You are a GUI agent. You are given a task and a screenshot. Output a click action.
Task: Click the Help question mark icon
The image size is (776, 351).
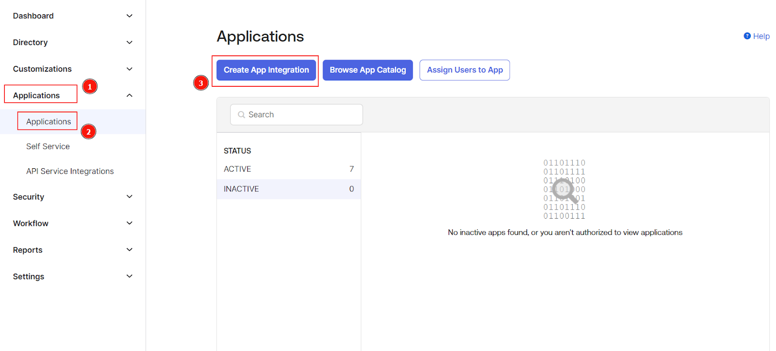coord(747,36)
